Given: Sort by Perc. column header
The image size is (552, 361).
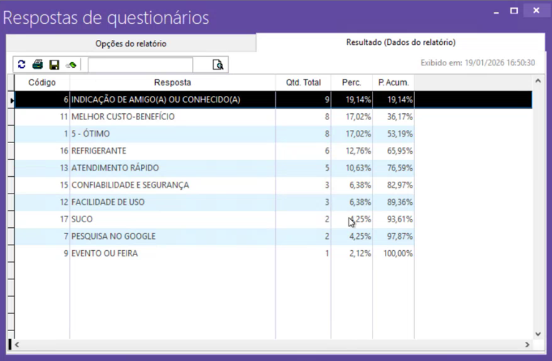Looking at the screenshot, I should coord(351,82).
